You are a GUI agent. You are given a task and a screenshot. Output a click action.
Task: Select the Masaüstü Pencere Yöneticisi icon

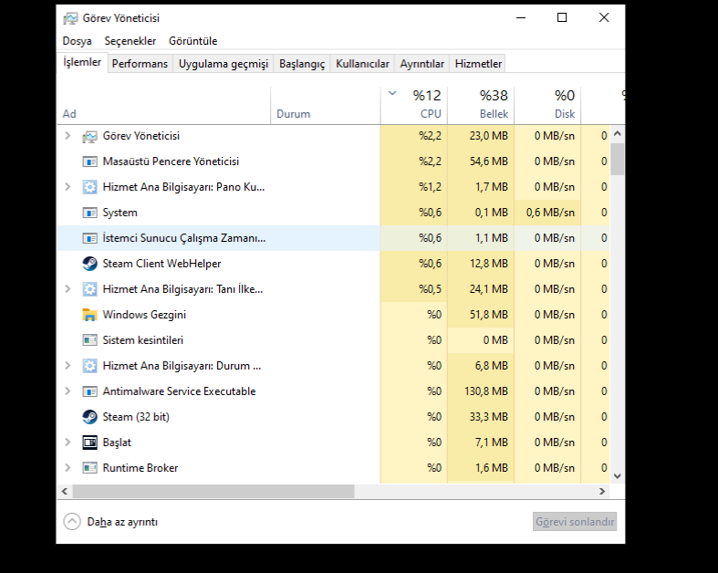pos(89,161)
